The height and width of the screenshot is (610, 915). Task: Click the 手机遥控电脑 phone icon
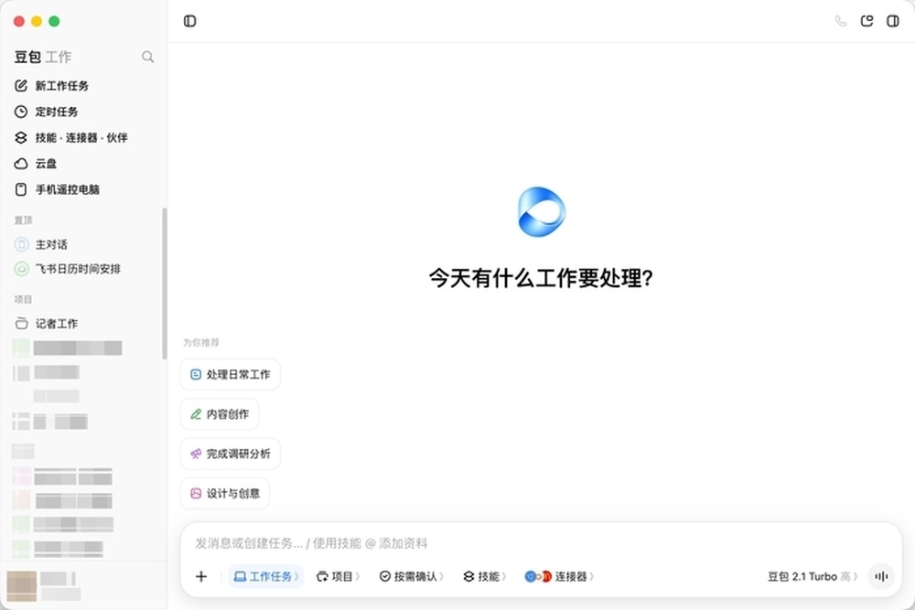click(x=21, y=189)
